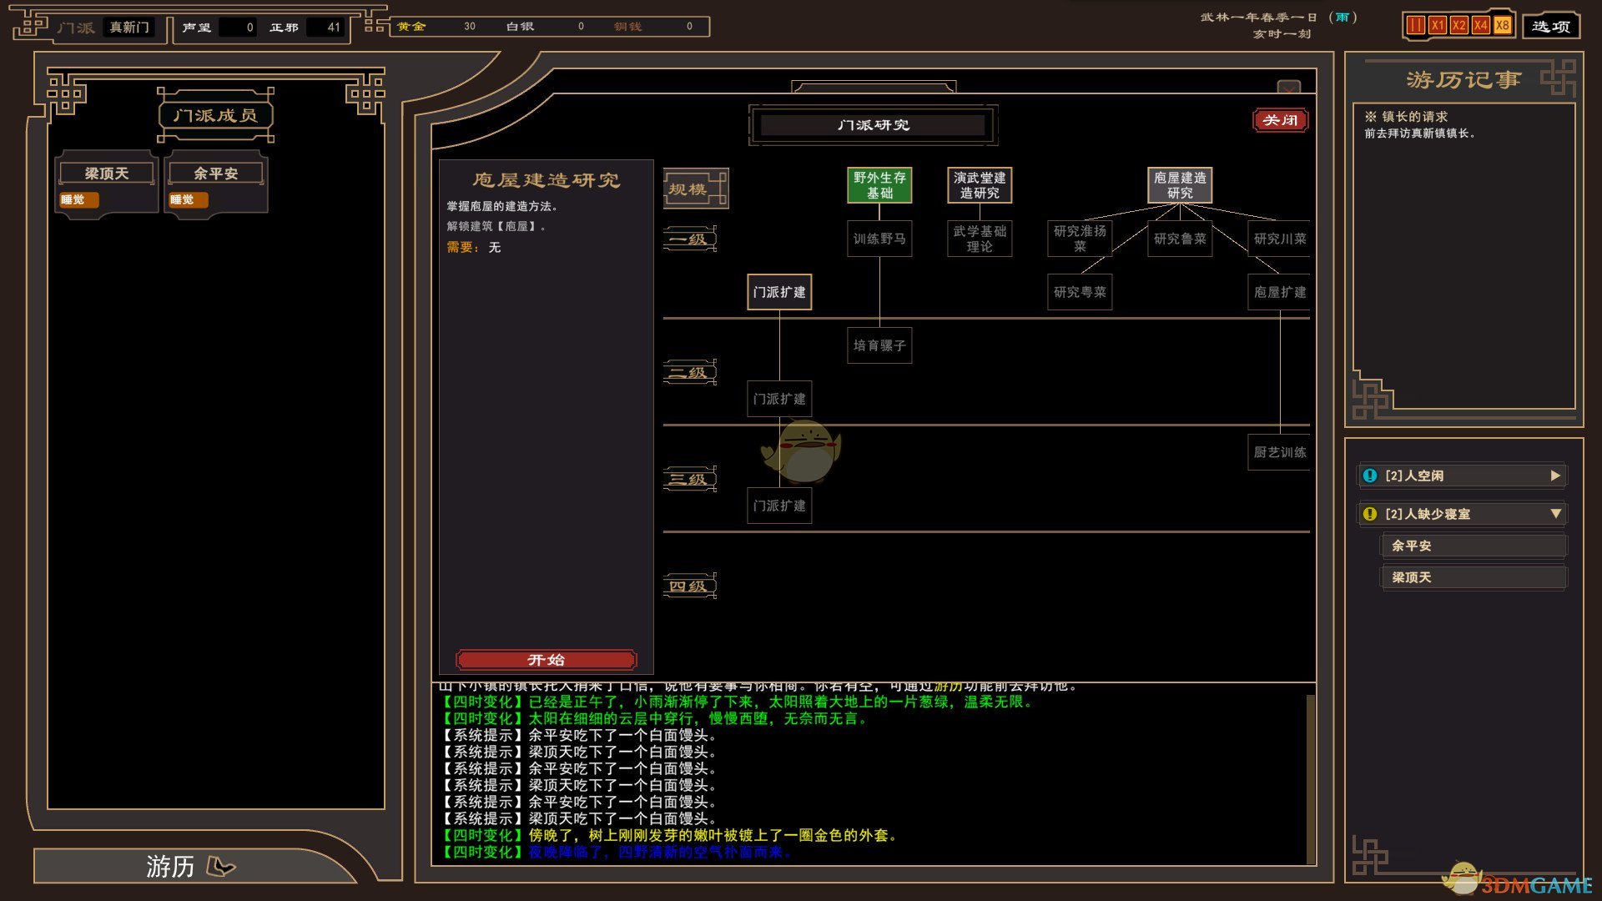The image size is (1602, 901).
Task: Open the 选项 options menu
Action: pos(1551,26)
